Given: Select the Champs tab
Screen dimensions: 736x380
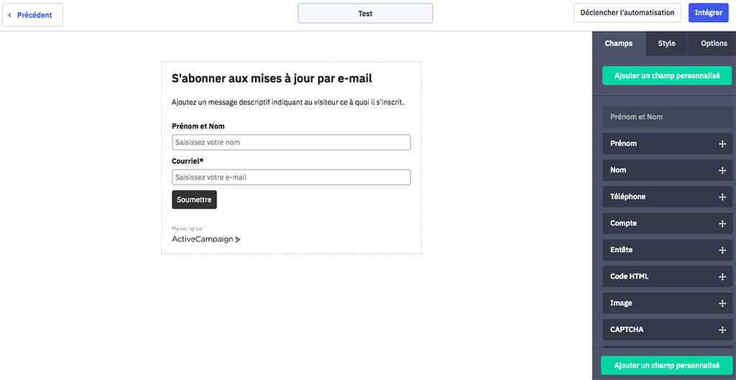Looking at the screenshot, I should pos(619,43).
